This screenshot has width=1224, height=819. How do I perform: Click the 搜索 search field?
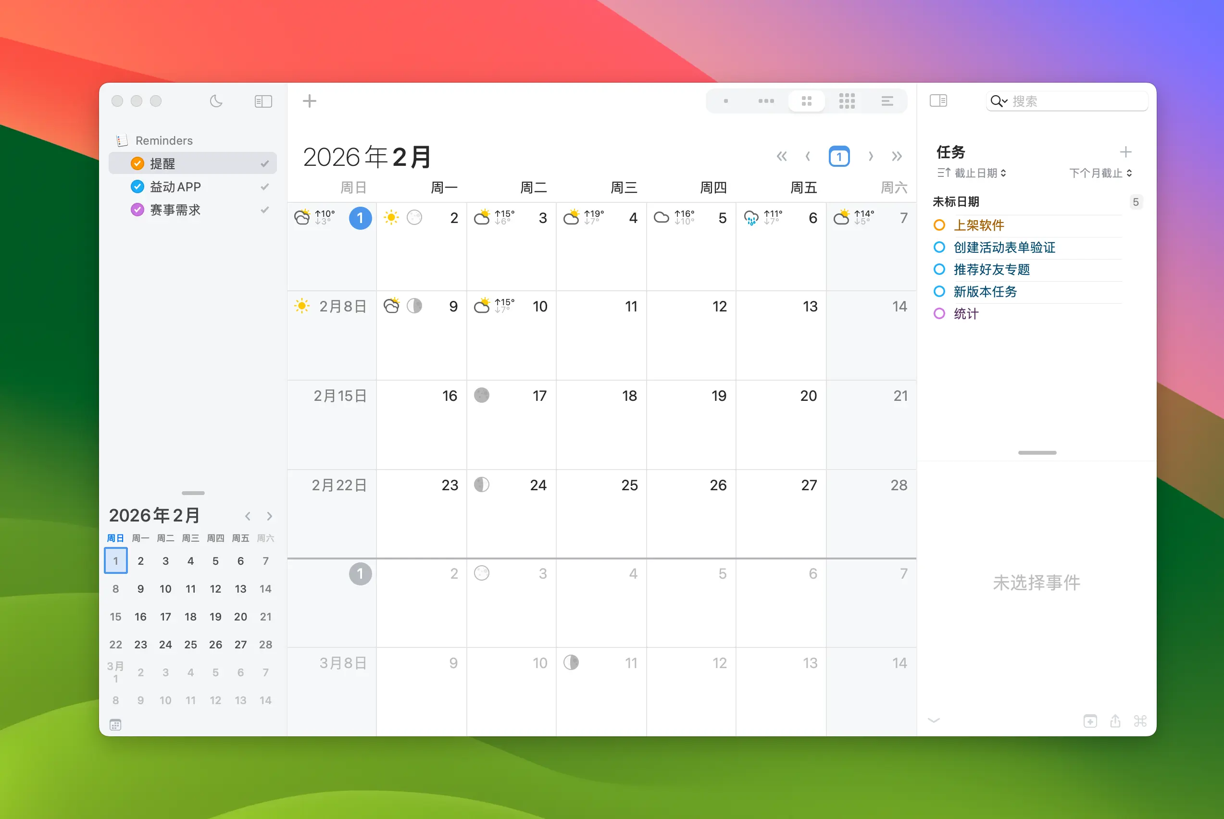pos(1076,101)
